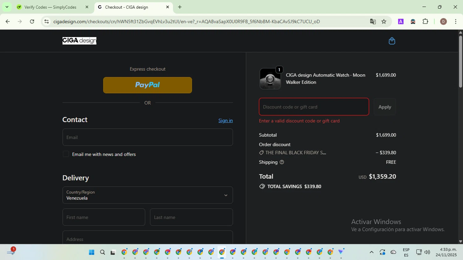Click the sync refresh tray icon

(x=382, y=252)
